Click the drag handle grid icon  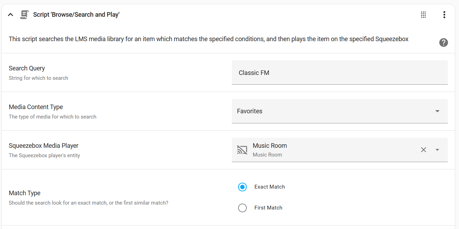[x=423, y=15]
